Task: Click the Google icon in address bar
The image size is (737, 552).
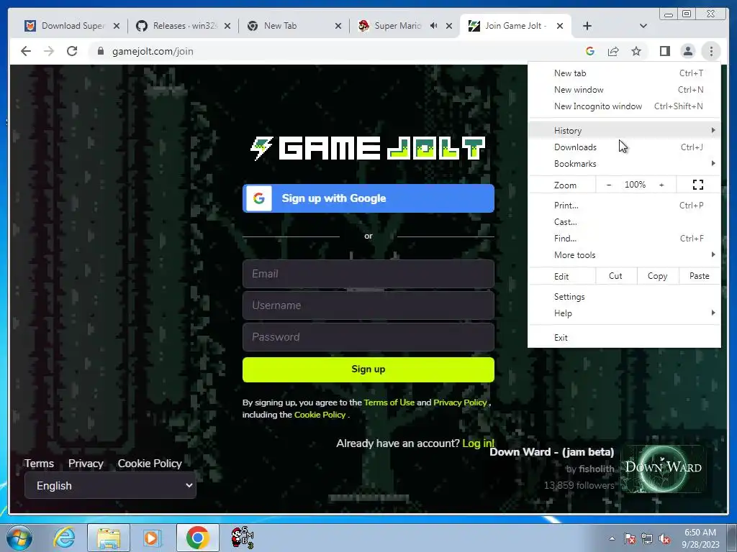Action: pos(590,51)
